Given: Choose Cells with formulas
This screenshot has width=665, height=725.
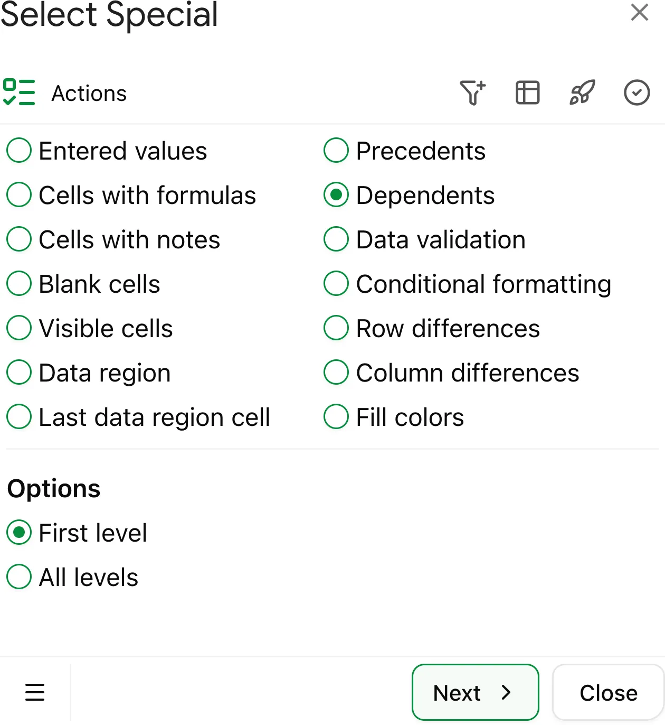Looking at the screenshot, I should coord(18,194).
